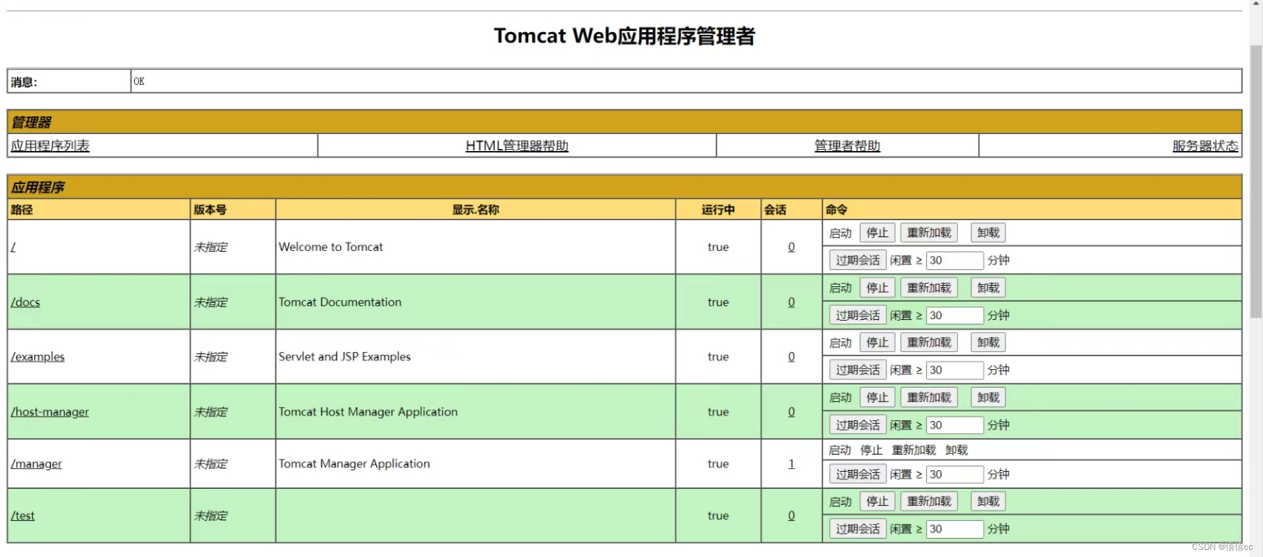Open the /host-manager path link
Image resolution: width=1263 pixels, height=557 pixels.
click(x=50, y=412)
